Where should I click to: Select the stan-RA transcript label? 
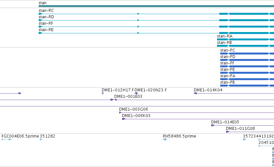coord(225,36)
